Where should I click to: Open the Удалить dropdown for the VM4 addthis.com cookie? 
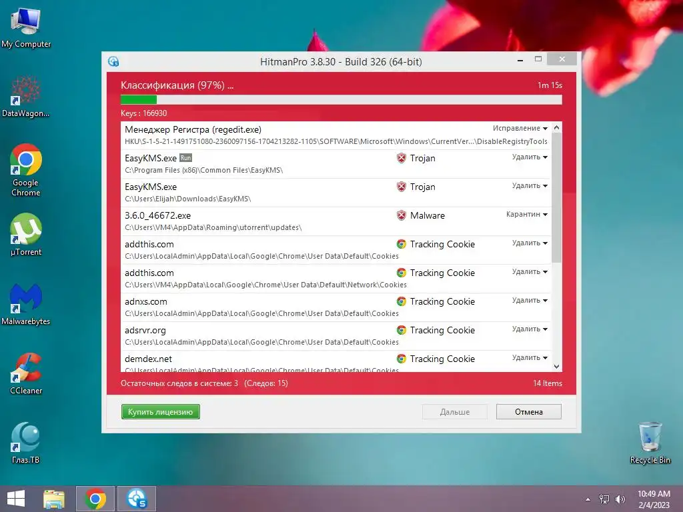[x=530, y=272]
